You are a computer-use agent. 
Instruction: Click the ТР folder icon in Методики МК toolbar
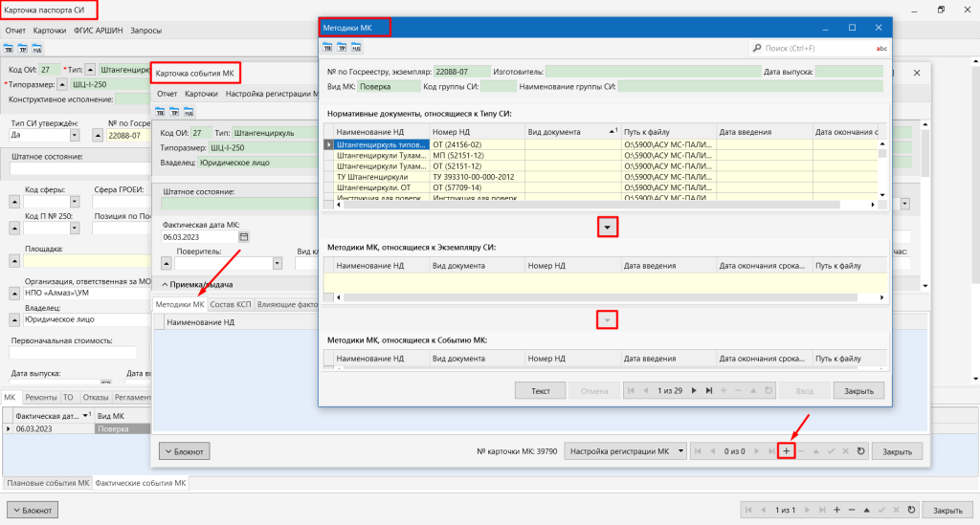342,48
